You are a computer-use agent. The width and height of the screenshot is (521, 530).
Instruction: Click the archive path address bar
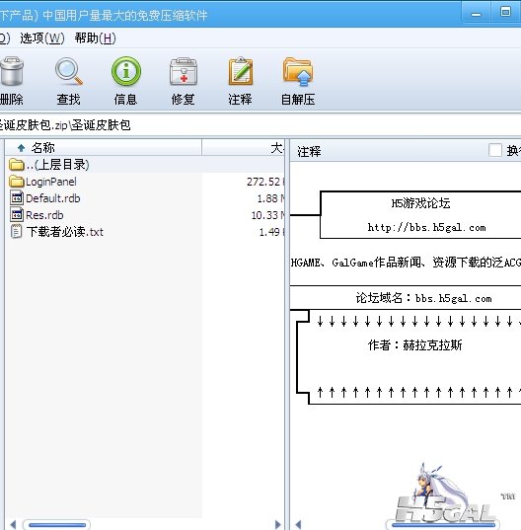click(x=260, y=125)
